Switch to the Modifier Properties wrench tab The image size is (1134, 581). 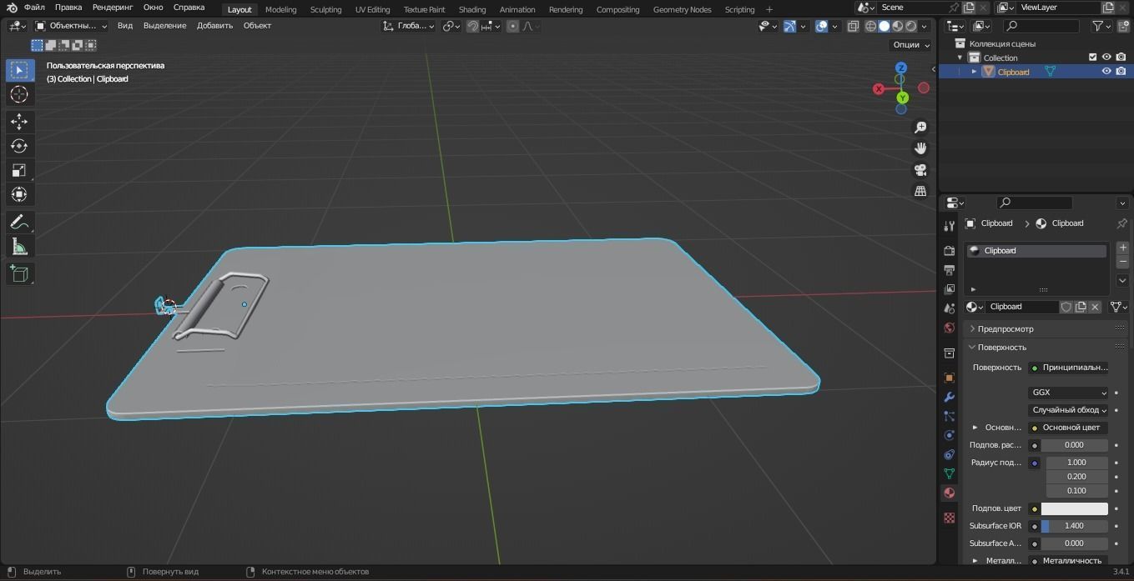pos(949,398)
